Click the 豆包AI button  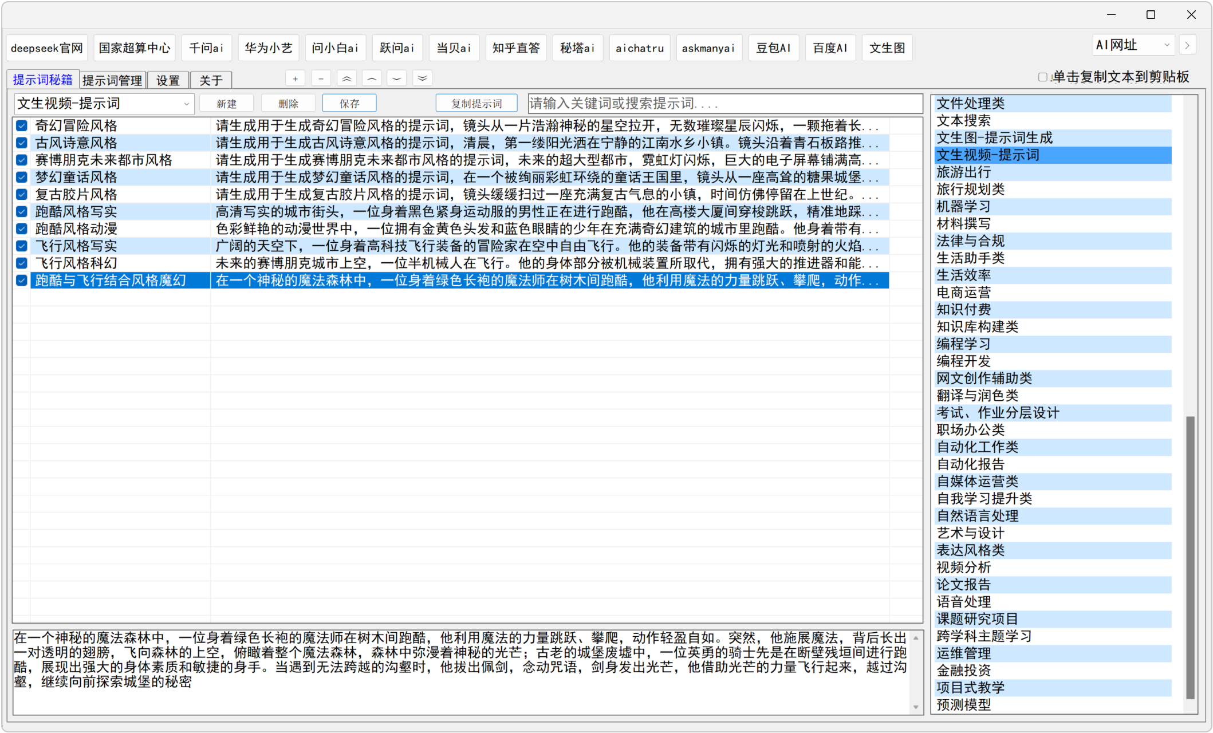[774, 48]
